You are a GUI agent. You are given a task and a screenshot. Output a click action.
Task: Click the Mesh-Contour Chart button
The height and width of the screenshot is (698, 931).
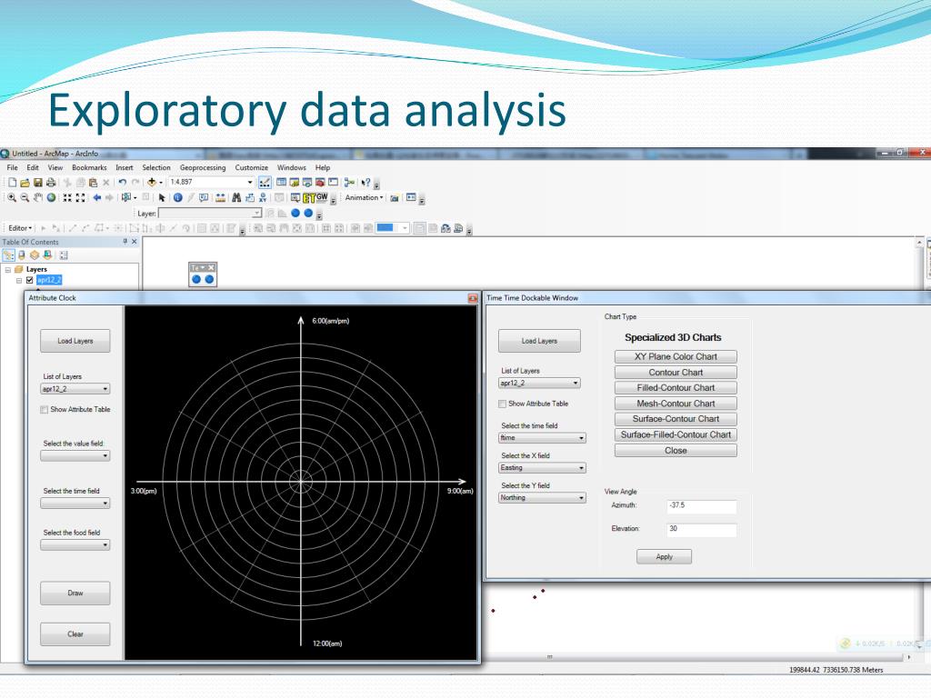pos(676,404)
